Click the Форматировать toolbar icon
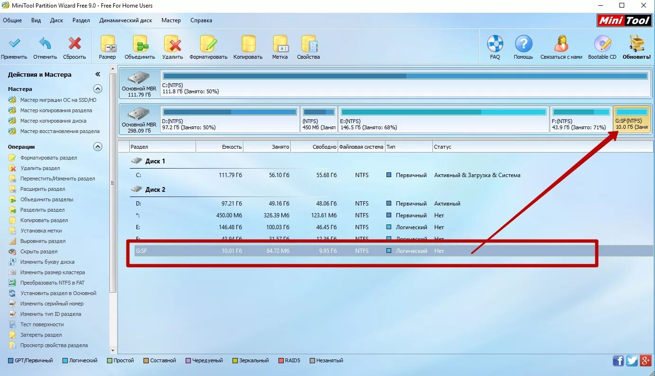Screen dimensions: 655x376 click(208, 44)
